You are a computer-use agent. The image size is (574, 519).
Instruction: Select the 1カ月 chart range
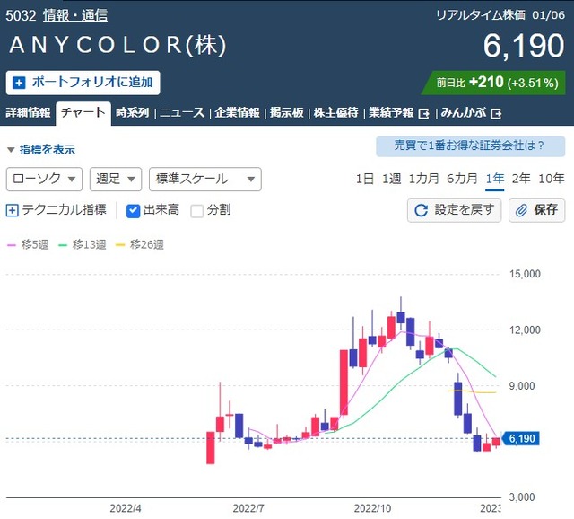coord(424,180)
